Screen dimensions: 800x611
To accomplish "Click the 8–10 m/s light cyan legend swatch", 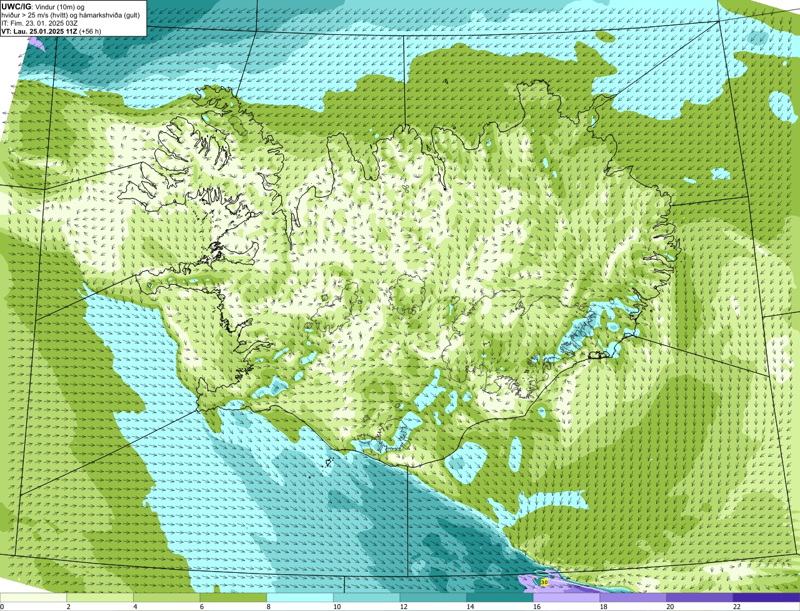I will pos(300,597).
